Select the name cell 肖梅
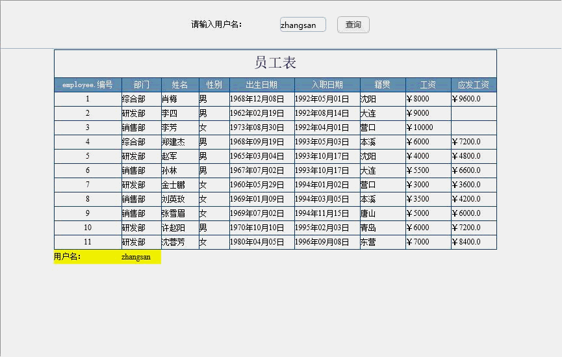562x357 pixels. coord(180,99)
